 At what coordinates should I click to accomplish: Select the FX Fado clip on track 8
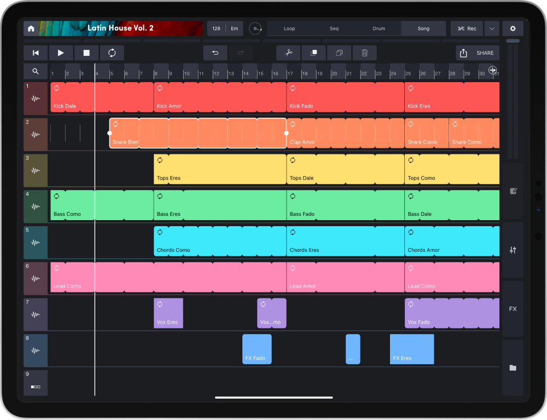(257, 349)
